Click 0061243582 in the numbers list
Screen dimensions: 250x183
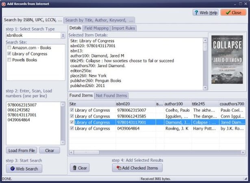point(19,110)
